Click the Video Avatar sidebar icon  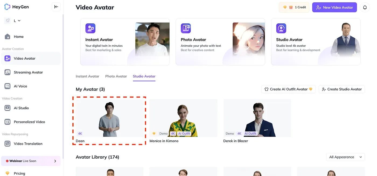click(x=8, y=58)
